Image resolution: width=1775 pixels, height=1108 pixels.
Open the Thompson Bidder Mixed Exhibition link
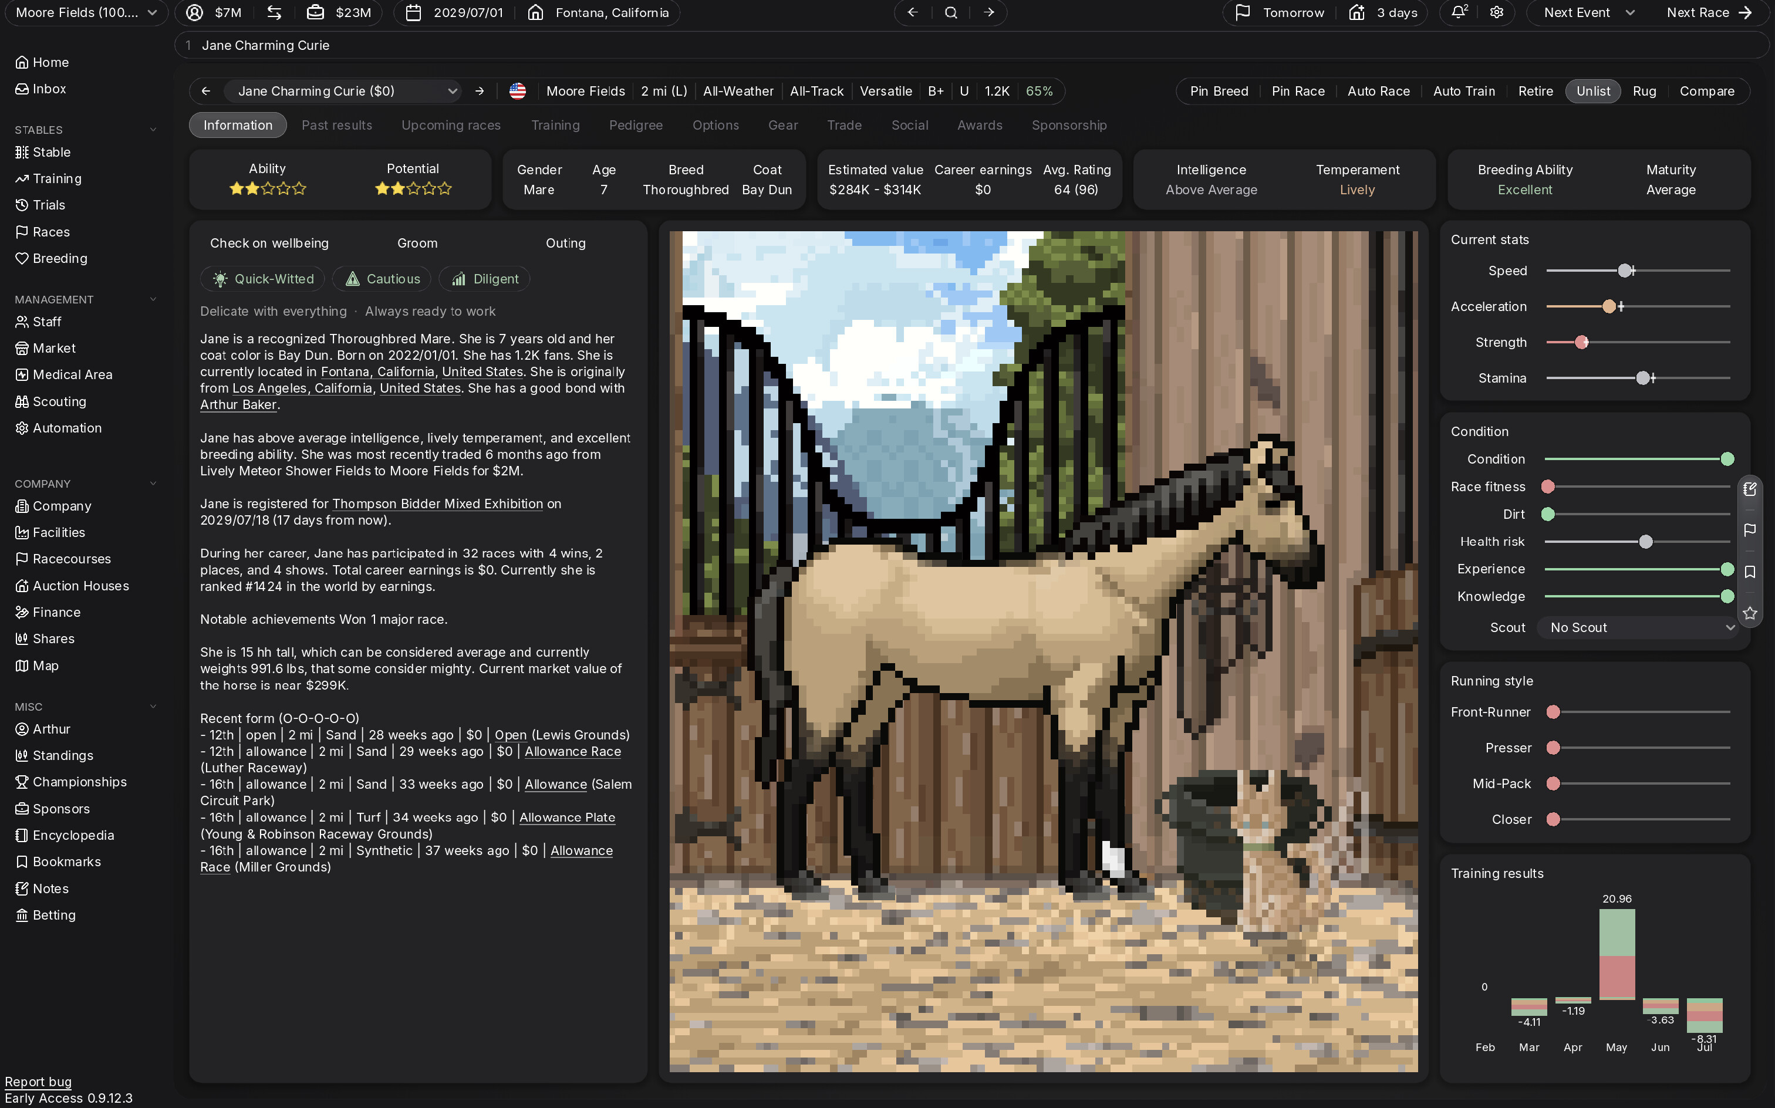click(x=437, y=504)
